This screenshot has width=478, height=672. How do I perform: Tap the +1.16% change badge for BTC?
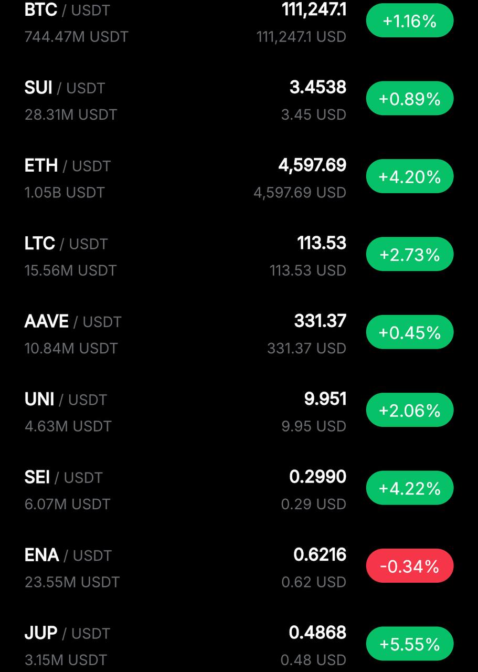click(409, 20)
